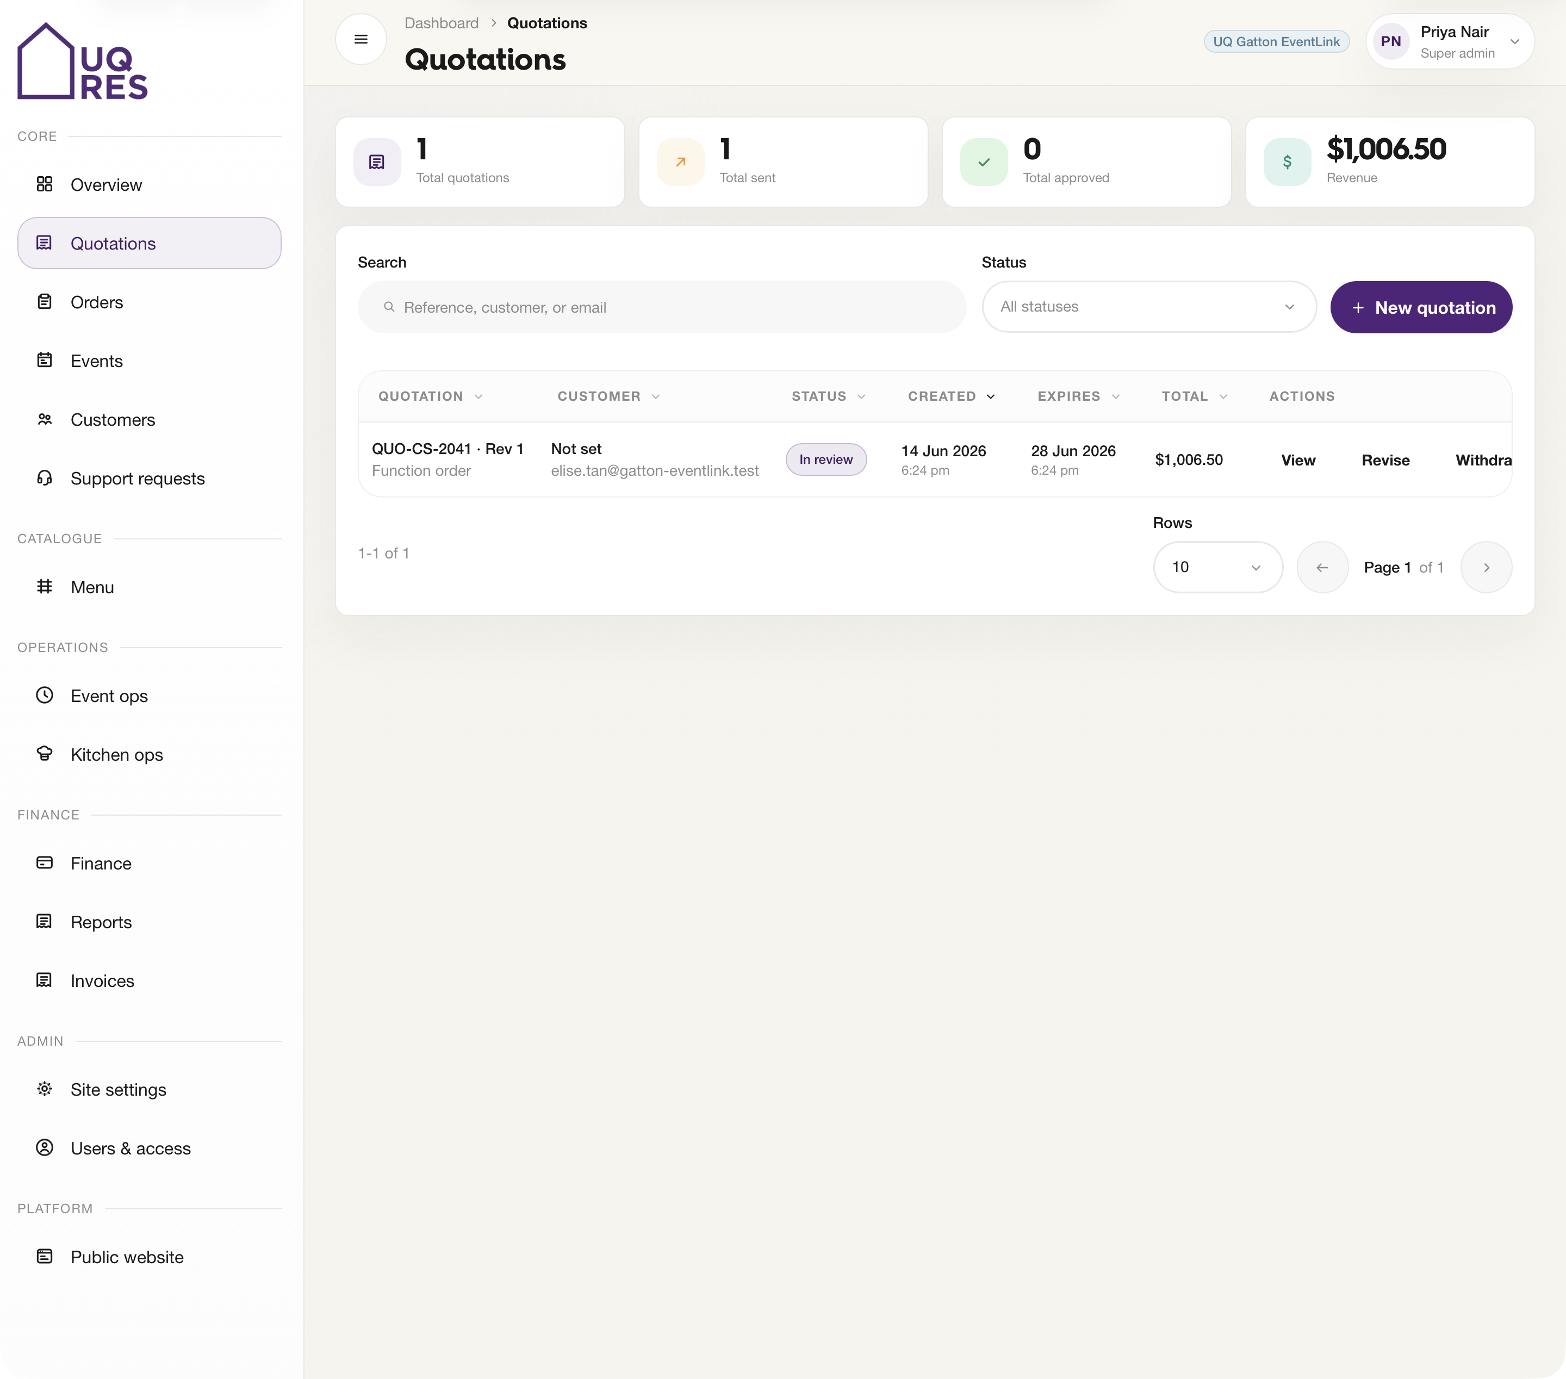Click the 28 Jun 2026 expiry date
Image resolution: width=1566 pixels, height=1379 pixels.
[1073, 450]
